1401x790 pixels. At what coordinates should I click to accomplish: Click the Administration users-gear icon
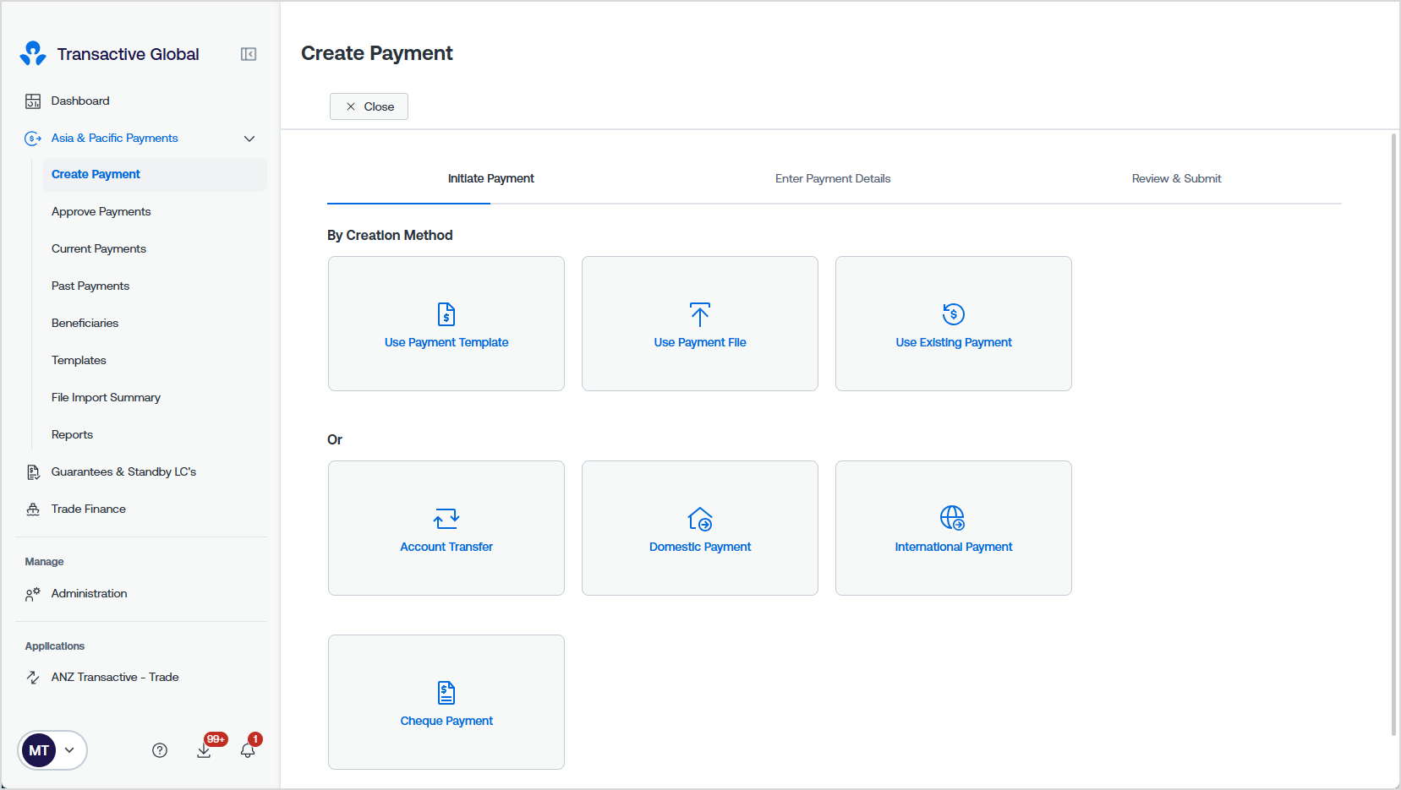pos(33,594)
